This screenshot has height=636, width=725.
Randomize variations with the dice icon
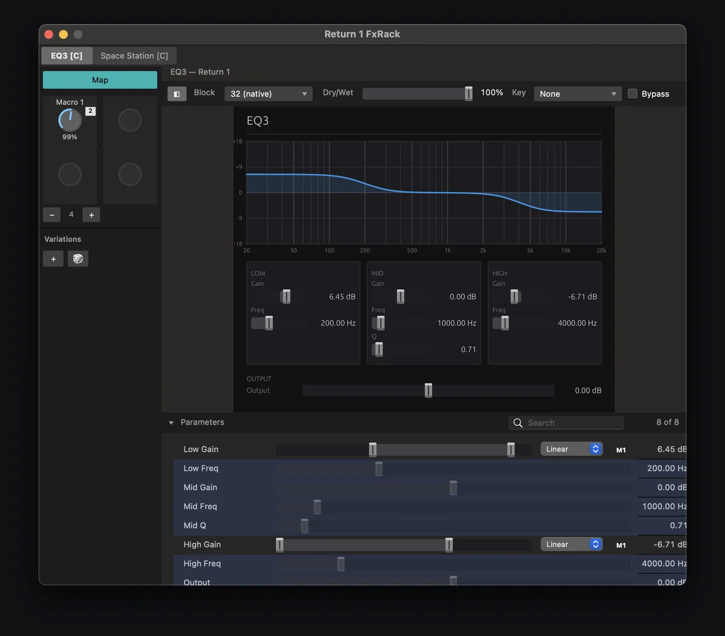[x=78, y=259]
